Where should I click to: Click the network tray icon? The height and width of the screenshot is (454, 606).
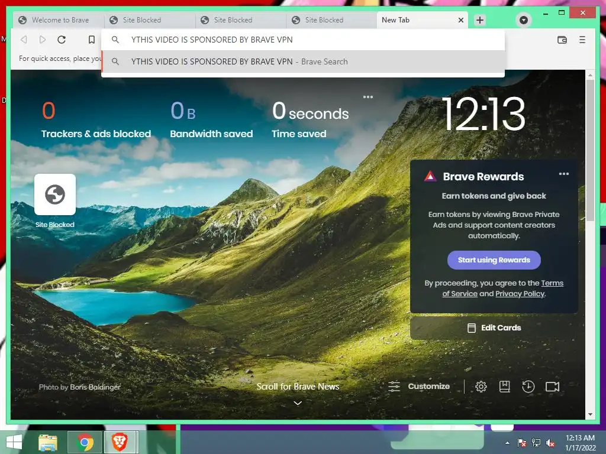coord(536,443)
